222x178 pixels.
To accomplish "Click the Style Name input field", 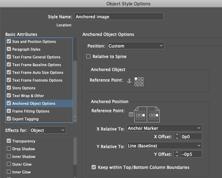I will point(119,17).
